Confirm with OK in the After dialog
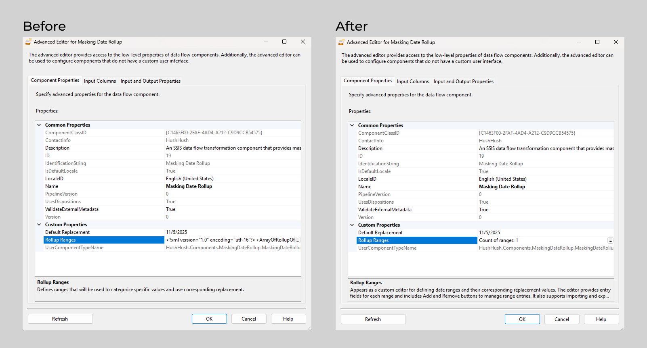The height and width of the screenshot is (348, 647). tap(522, 319)
